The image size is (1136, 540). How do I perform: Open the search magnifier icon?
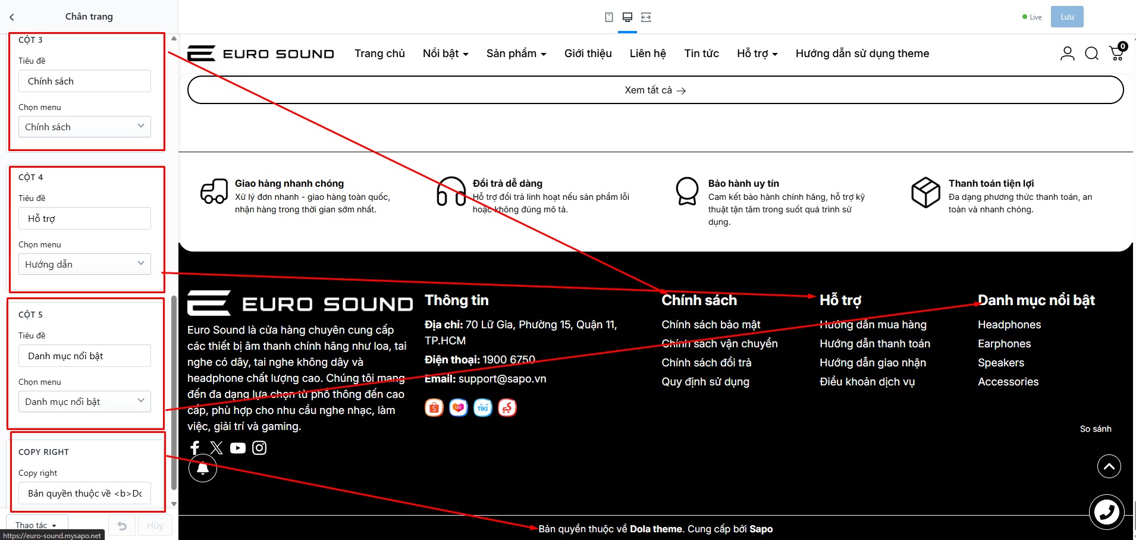click(x=1092, y=54)
